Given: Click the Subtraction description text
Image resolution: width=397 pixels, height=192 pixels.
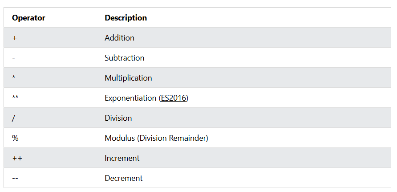Looking at the screenshot, I should [x=125, y=58].
